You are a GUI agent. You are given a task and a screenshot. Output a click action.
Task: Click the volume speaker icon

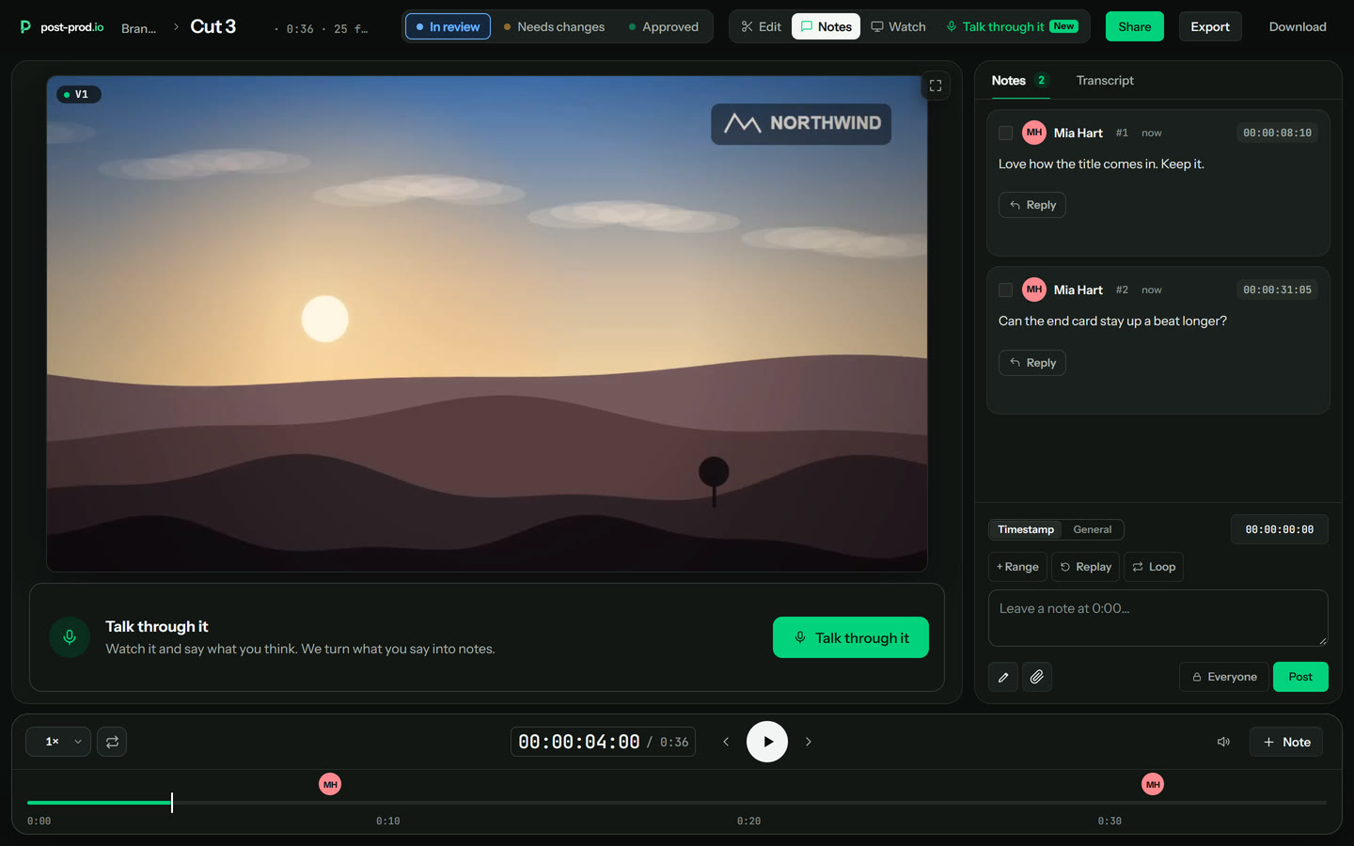pyautogui.click(x=1223, y=742)
